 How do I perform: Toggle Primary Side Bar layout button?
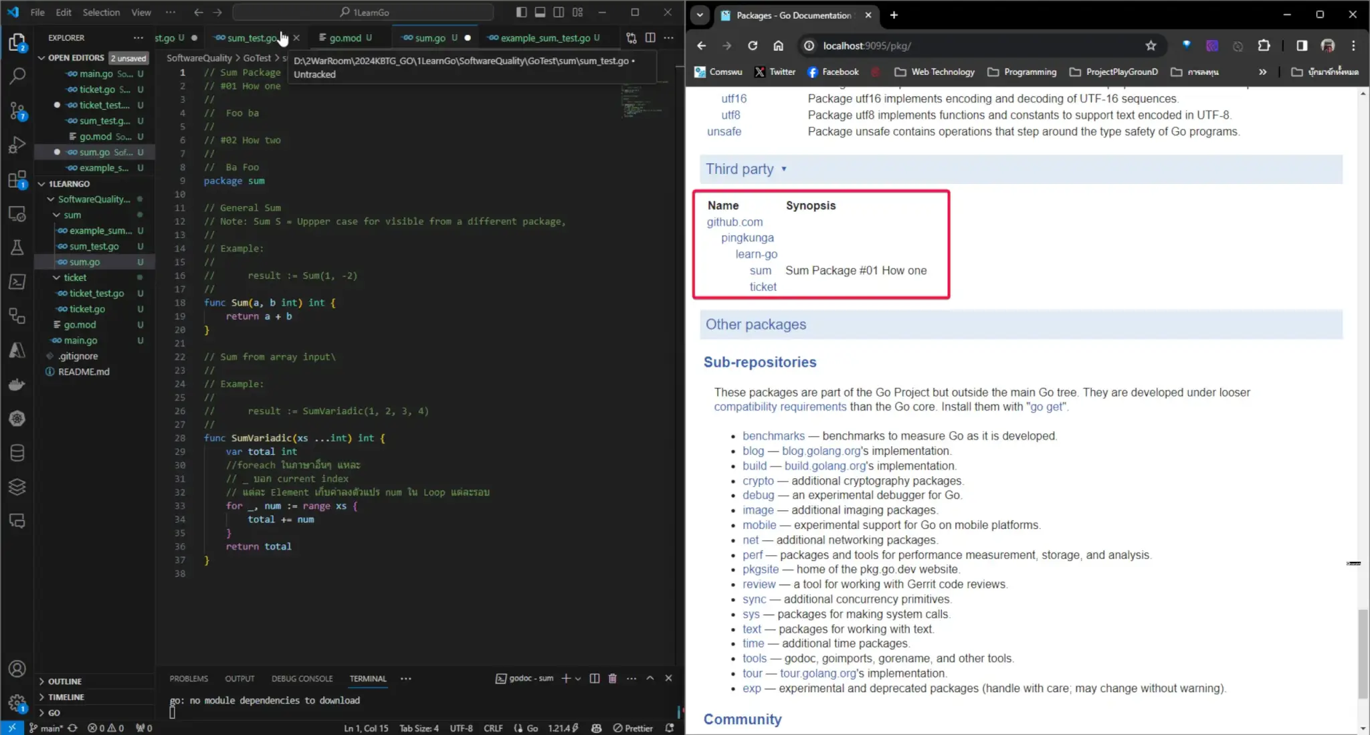522,12
